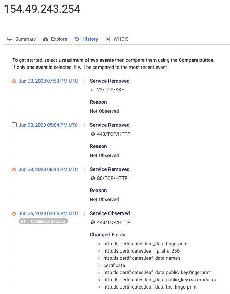Open the Jun 29, 2023 08:44 PM UTC event
This screenshot has height=294, width=230.
[x=48, y=169]
